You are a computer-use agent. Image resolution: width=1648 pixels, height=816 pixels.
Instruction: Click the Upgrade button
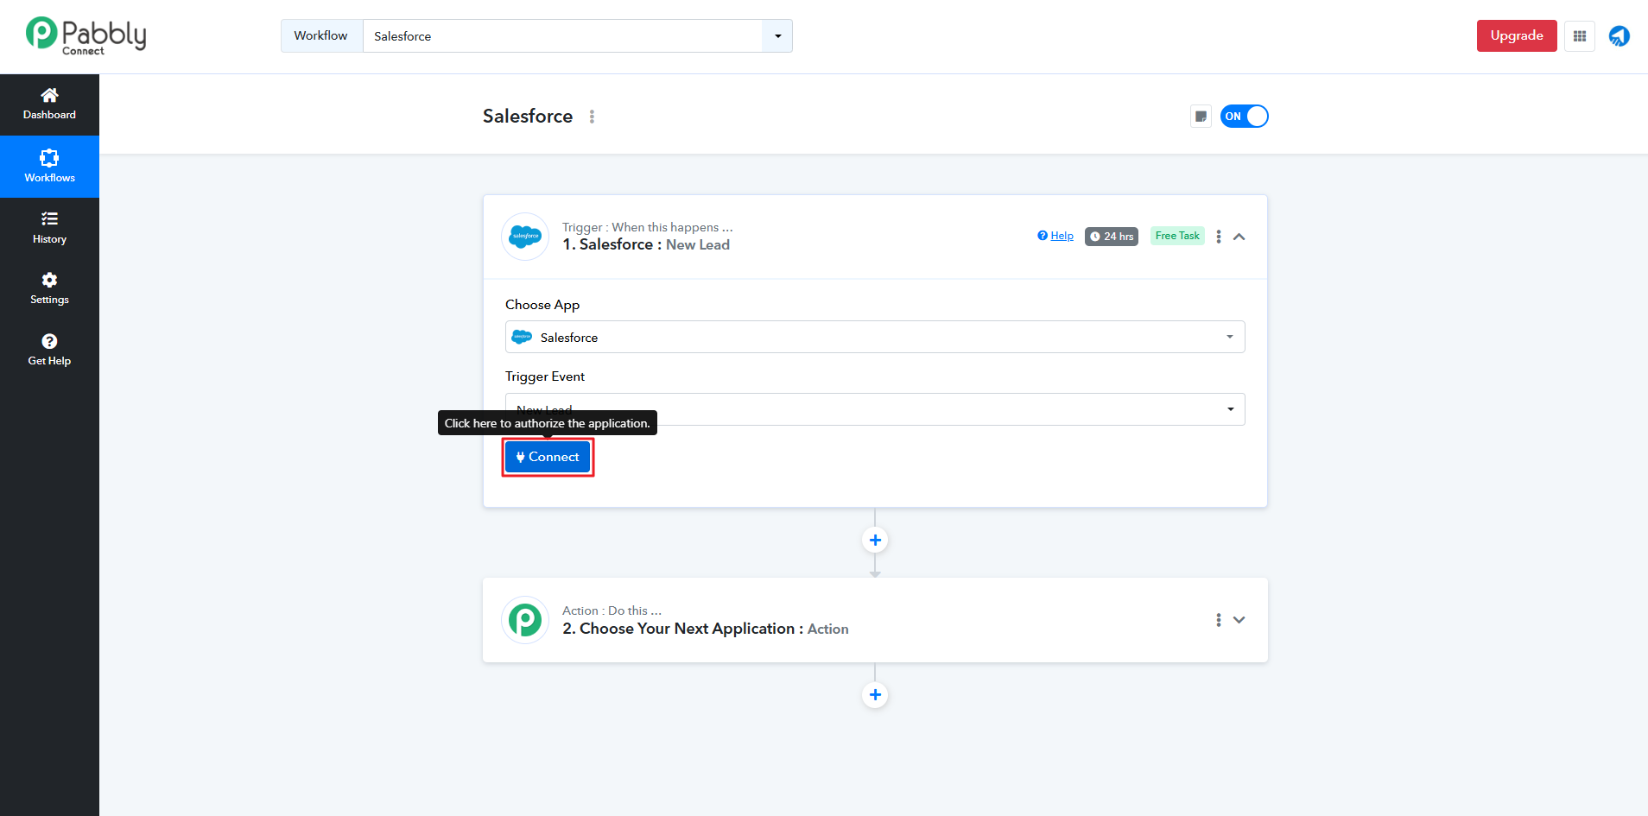click(x=1516, y=36)
